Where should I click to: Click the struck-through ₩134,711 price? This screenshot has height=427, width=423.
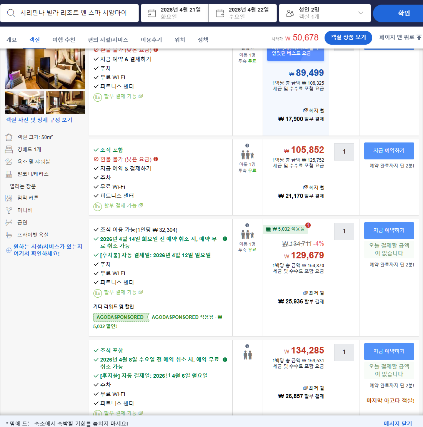[x=296, y=244]
